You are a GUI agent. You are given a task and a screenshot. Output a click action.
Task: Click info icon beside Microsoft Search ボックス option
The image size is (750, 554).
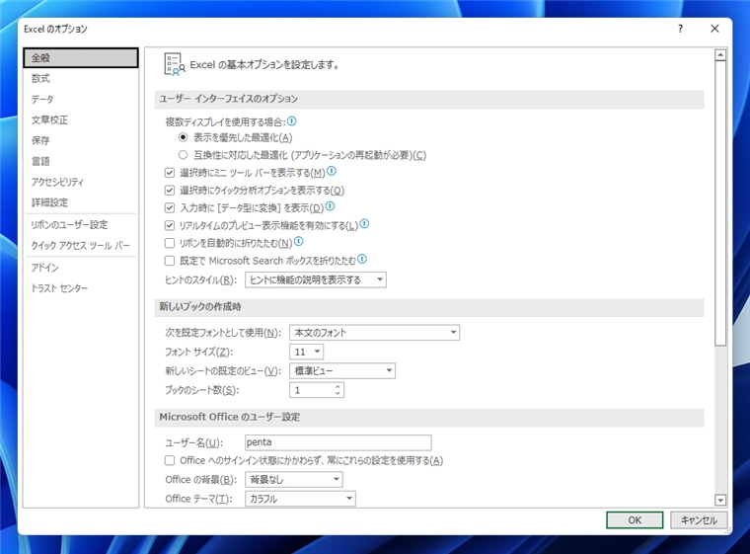click(362, 259)
